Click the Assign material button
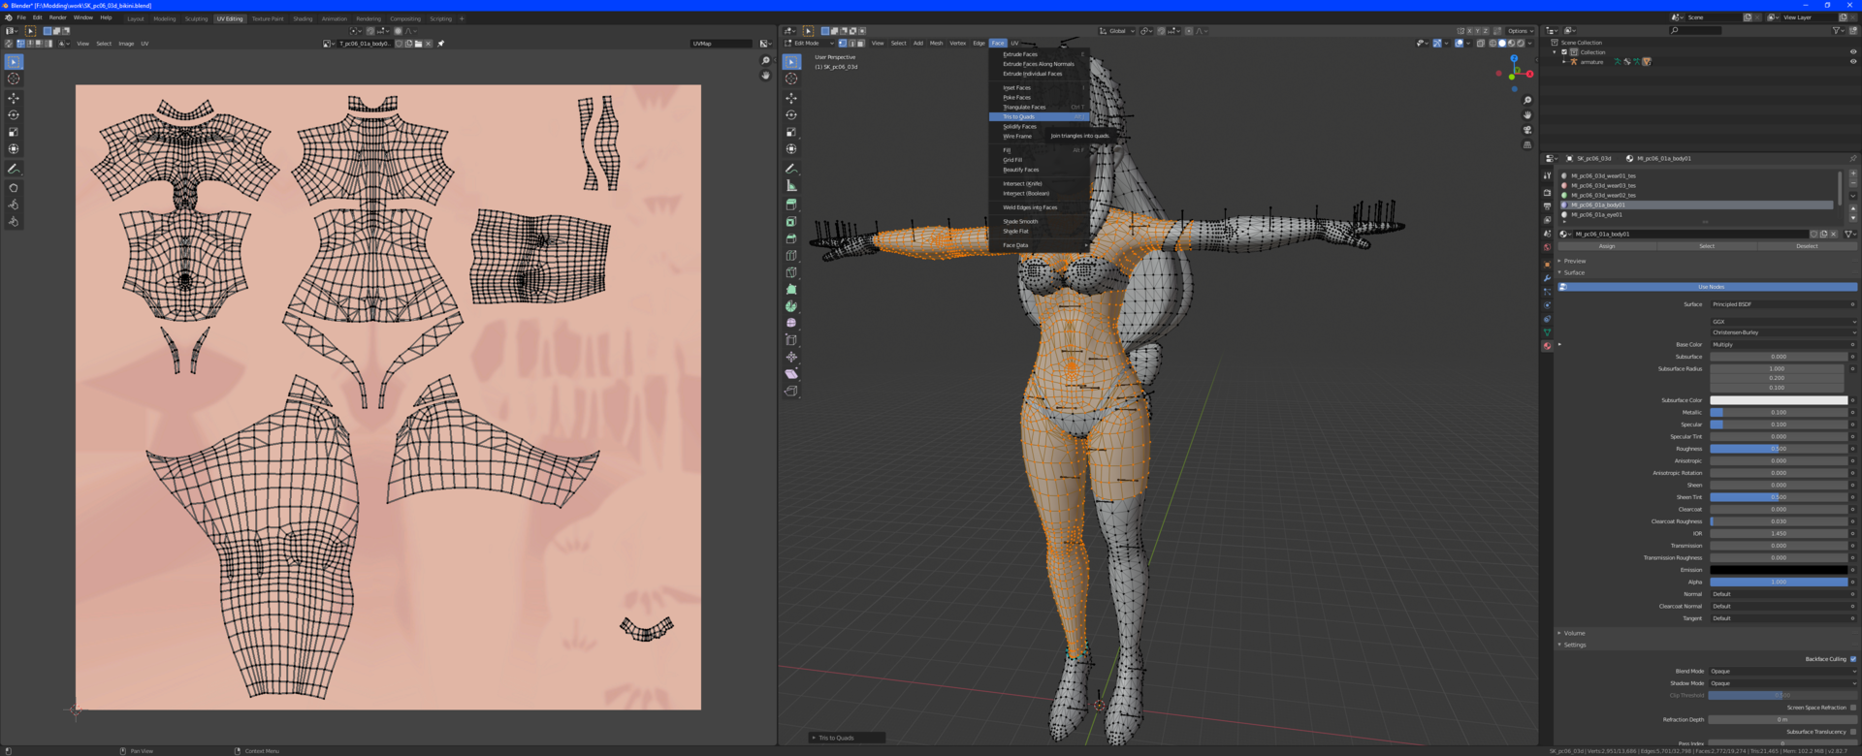 click(1607, 246)
